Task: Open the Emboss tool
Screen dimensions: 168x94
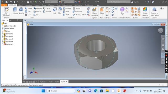Action: coord(38,8)
